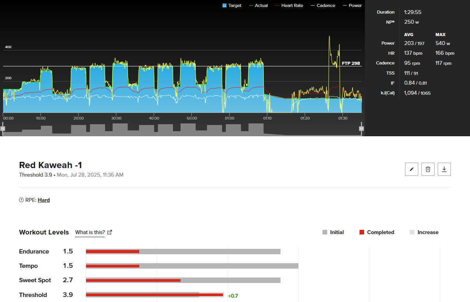This screenshot has width=470, height=302.
Task: Toggle the Target series in chart legend
Action: pyautogui.click(x=232, y=5)
